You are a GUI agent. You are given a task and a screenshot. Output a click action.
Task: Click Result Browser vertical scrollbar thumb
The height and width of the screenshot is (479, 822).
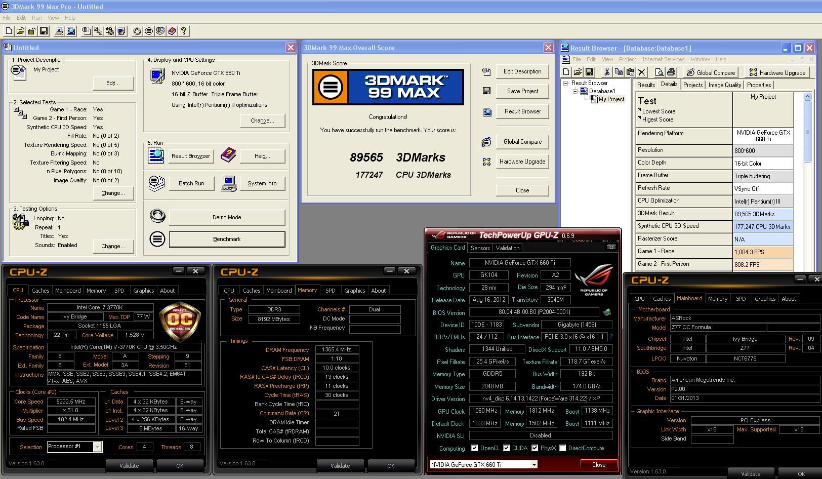click(x=808, y=132)
